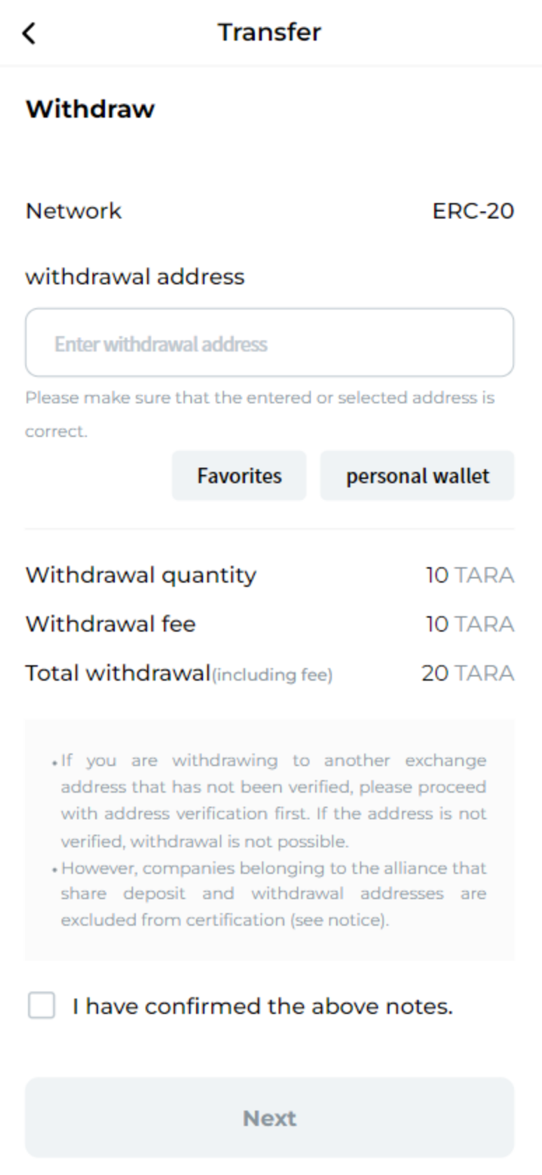Click the Withdrawal fee label
This screenshot has height=1175, width=542.
[x=111, y=624]
